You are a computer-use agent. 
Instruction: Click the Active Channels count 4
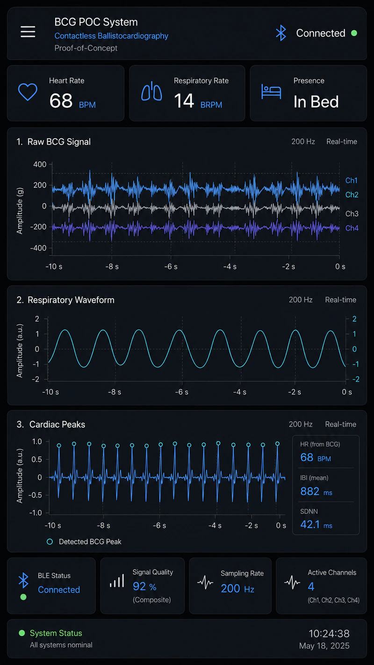click(x=311, y=586)
